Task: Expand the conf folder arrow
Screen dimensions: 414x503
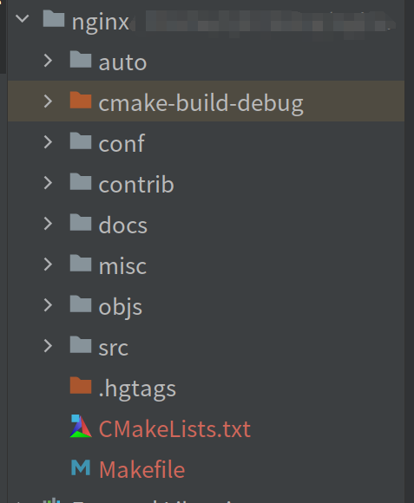Action: 48,141
